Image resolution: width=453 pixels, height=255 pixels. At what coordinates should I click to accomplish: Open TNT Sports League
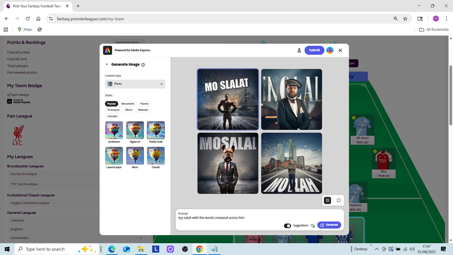pos(24,184)
